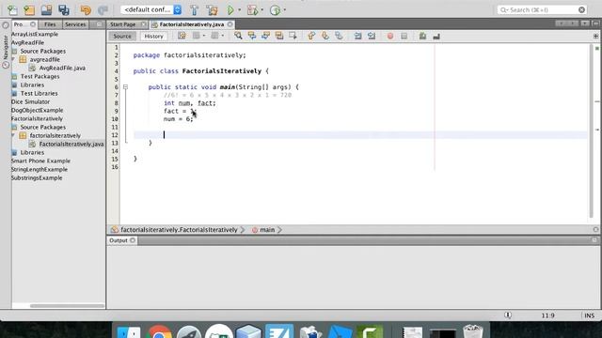Open the Start Page tab
Viewport: 602px width, 338px height.
[x=123, y=24]
